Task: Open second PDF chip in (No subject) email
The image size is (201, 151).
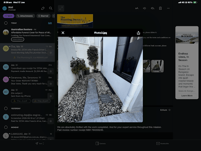Action: click(41, 101)
